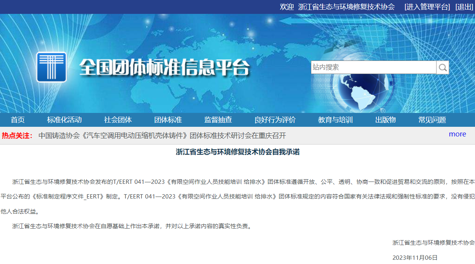The image size is (475, 264).
Task: Click the 退出 logout link
Action: (x=464, y=7)
